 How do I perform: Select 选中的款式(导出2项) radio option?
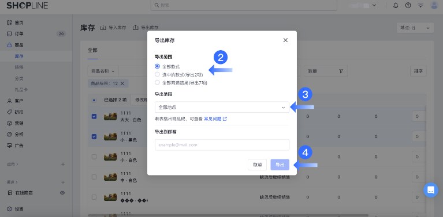click(157, 75)
